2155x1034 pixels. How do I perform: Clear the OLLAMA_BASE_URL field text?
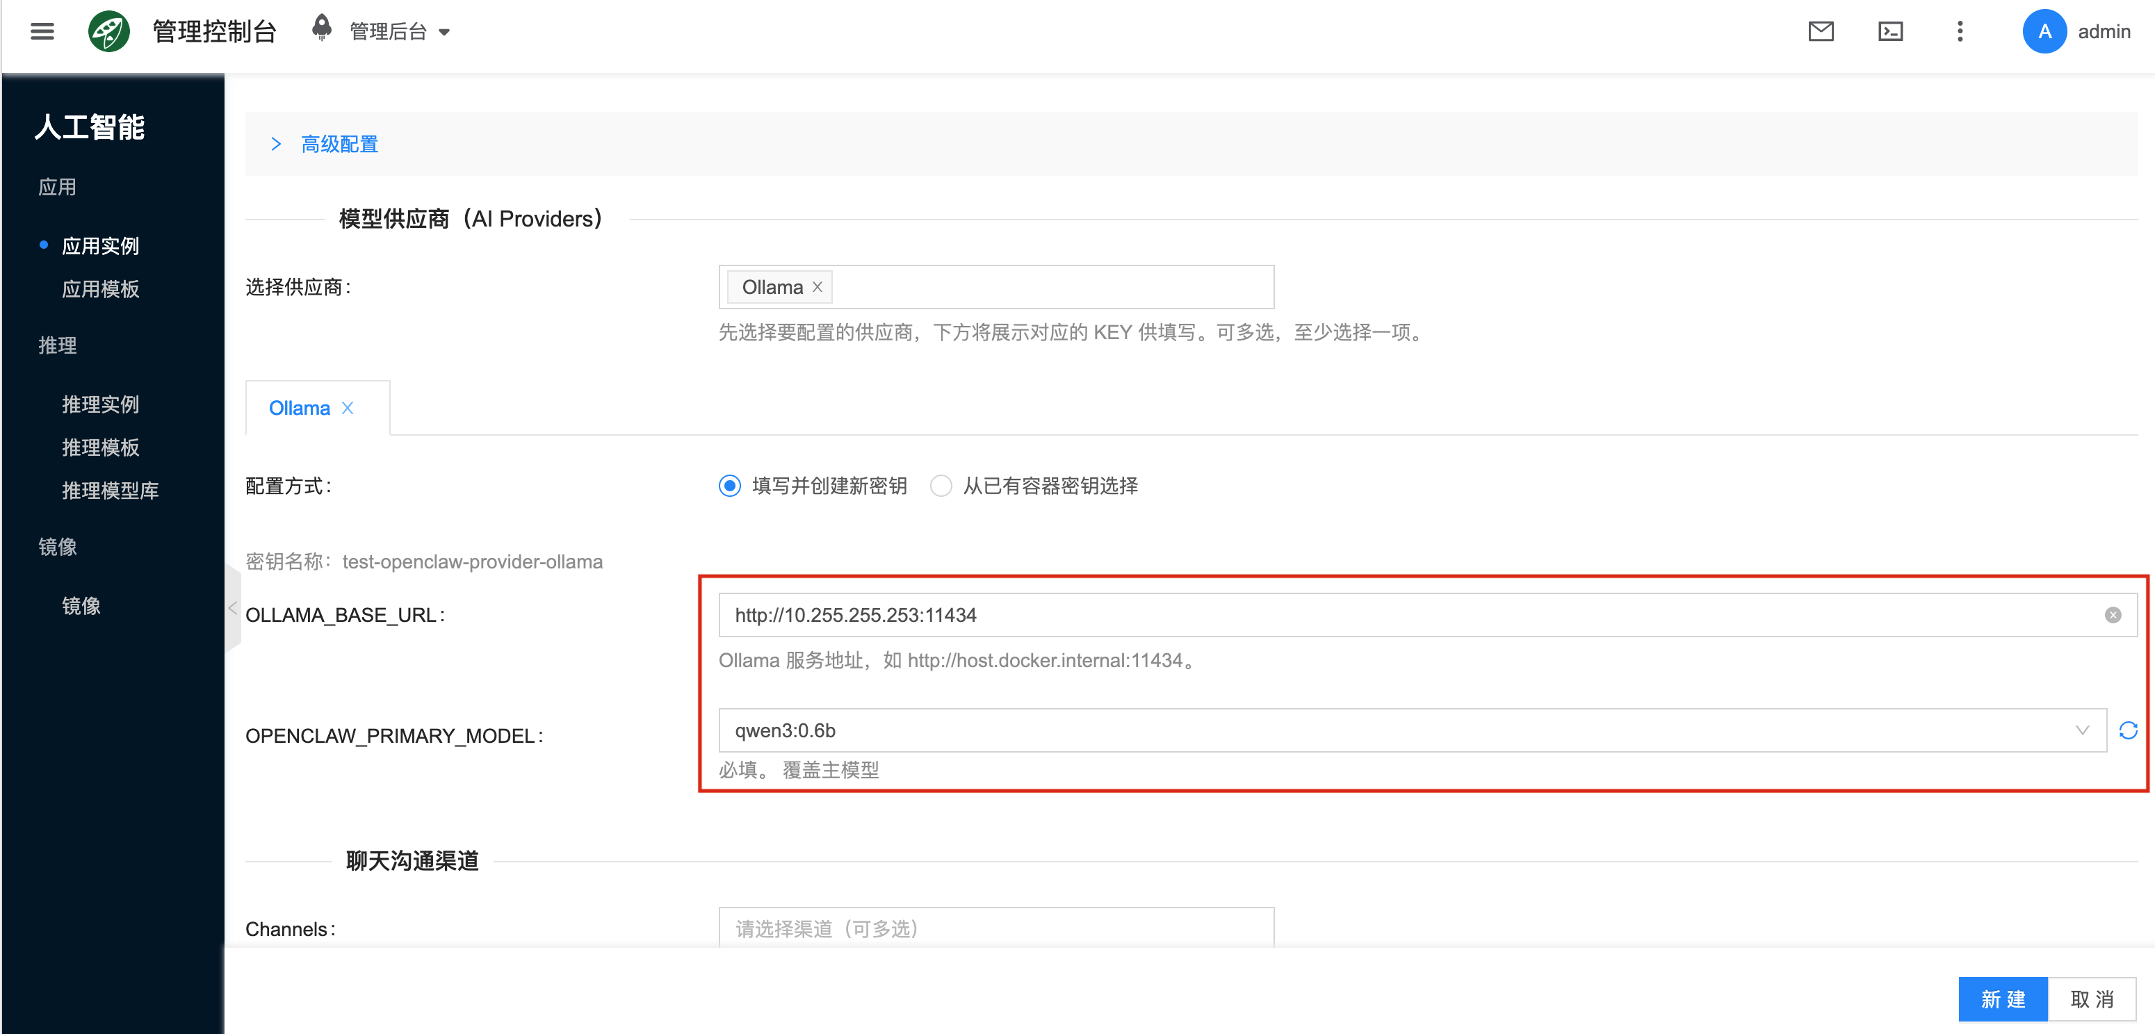[2113, 615]
